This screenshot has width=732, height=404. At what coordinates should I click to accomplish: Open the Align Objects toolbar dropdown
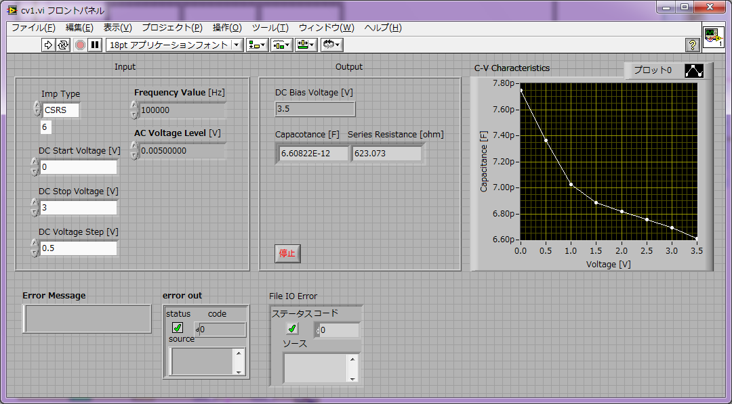[258, 45]
